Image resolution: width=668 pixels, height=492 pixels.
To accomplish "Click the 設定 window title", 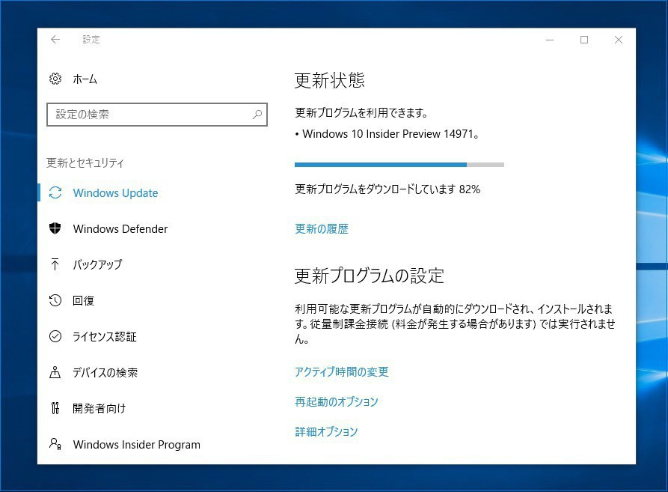I will [x=91, y=40].
